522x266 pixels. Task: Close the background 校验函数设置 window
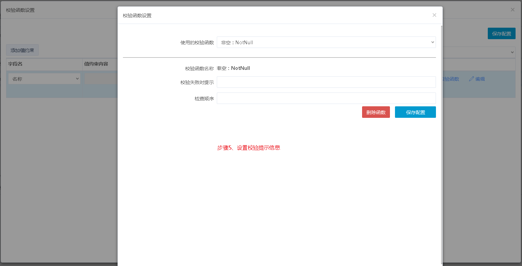[513, 10]
